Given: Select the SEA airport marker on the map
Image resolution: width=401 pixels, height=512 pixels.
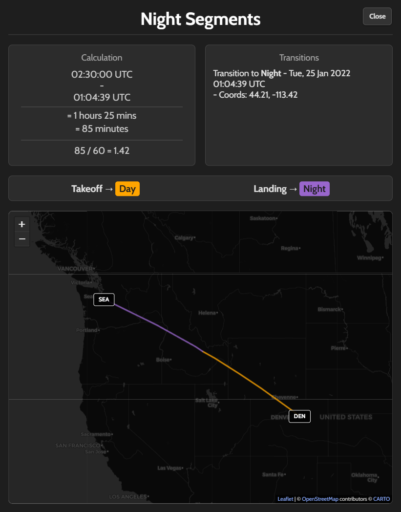Looking at the screenshot, I should (104, 299).
